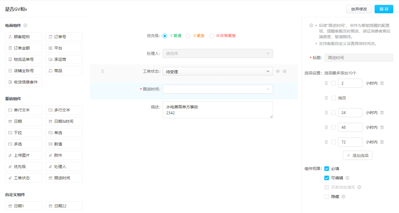Click the 承运商 truck icon
The height and width of the screenshot is (213, 399).
(51, 59)
